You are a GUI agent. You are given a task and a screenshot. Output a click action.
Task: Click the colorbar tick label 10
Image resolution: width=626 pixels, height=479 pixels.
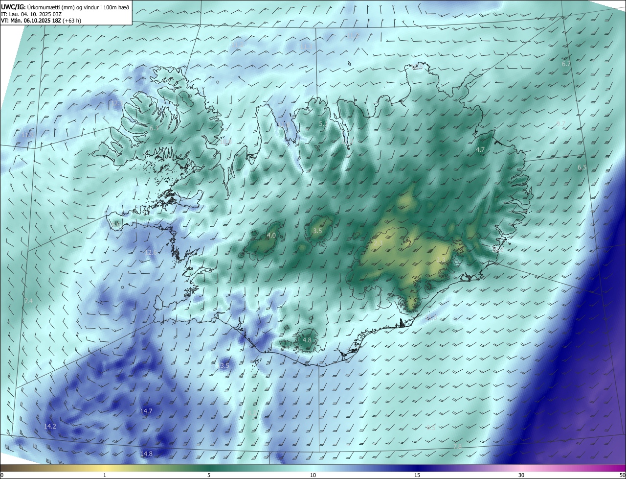click(x=313, y=475)
